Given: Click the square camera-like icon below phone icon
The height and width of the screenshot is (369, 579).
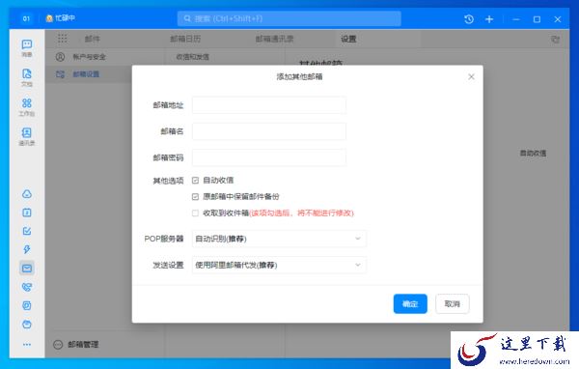Looking at the screenshot, I should pos(27,305).
